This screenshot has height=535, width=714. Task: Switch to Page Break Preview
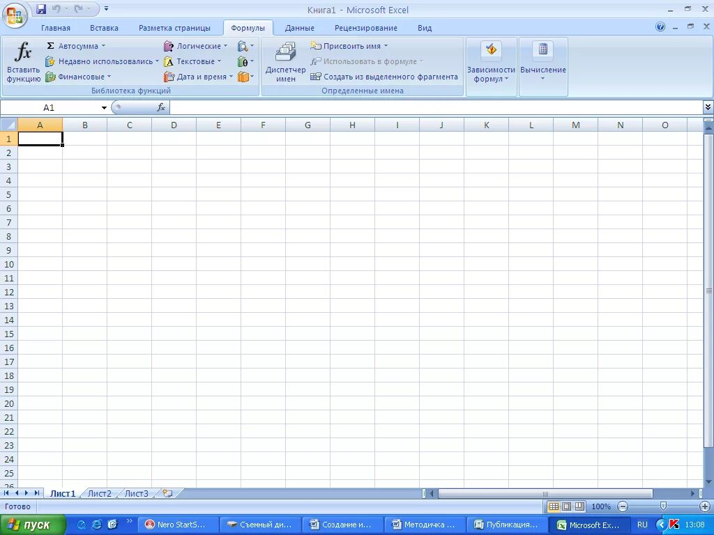579,506
